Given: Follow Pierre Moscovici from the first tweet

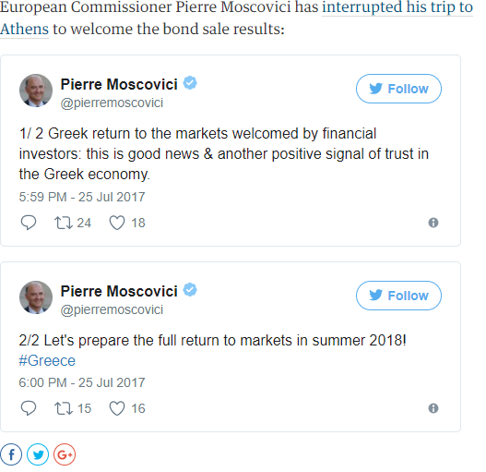Looking at the screenshot, I should click(x=398, y=89).
